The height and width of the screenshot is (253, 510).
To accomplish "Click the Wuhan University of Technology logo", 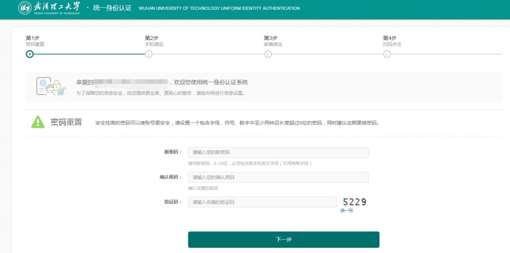I will pyautogui.click(x=49, y=8).
